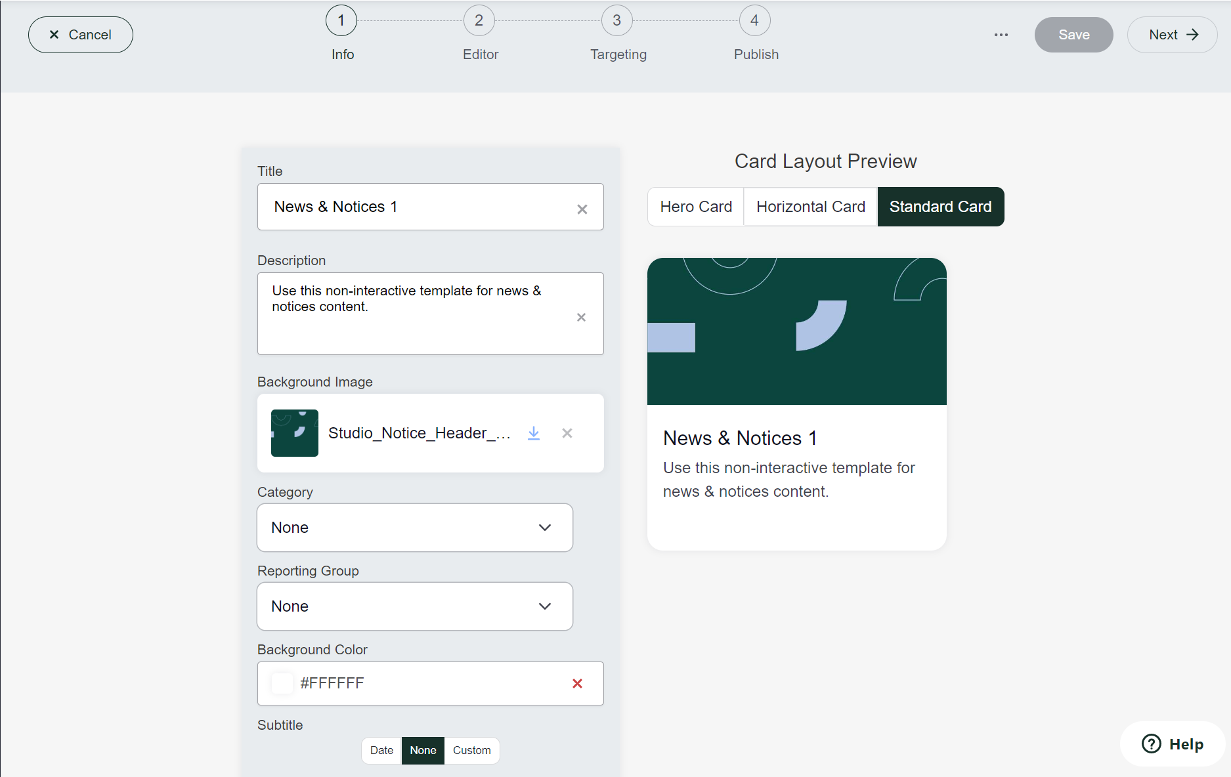Screen dimensions: 1231x777
Task: Clear the Description text with its X icon
Action: tap(581, 318)
